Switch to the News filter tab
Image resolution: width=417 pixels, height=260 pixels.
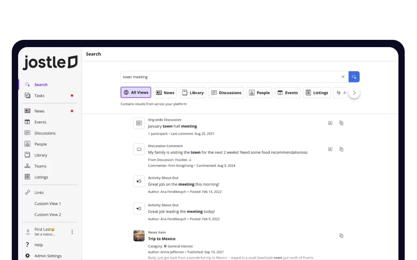tap(165, 93)
